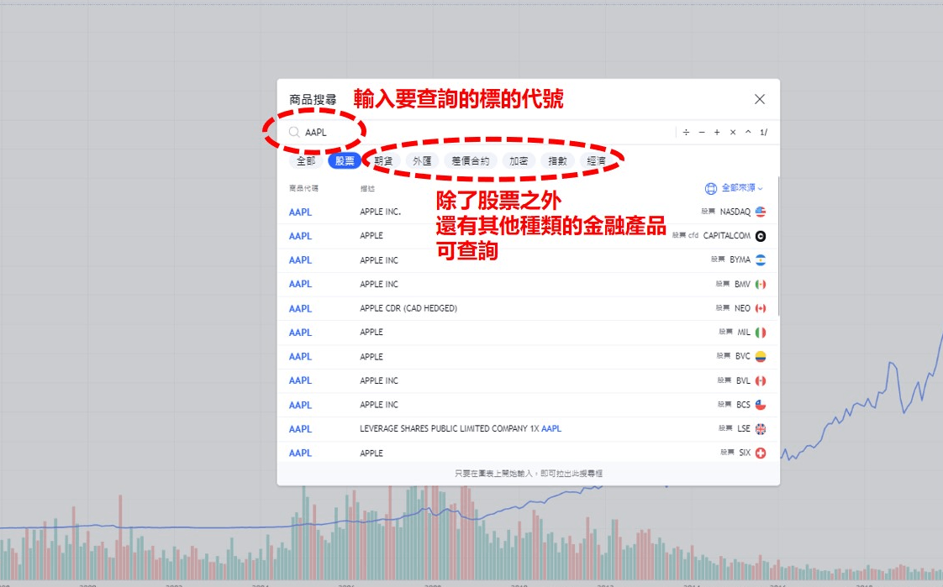Insert the plus operator symbol
The width and height of the screenshot is (943, 587).
coord(717,132)
